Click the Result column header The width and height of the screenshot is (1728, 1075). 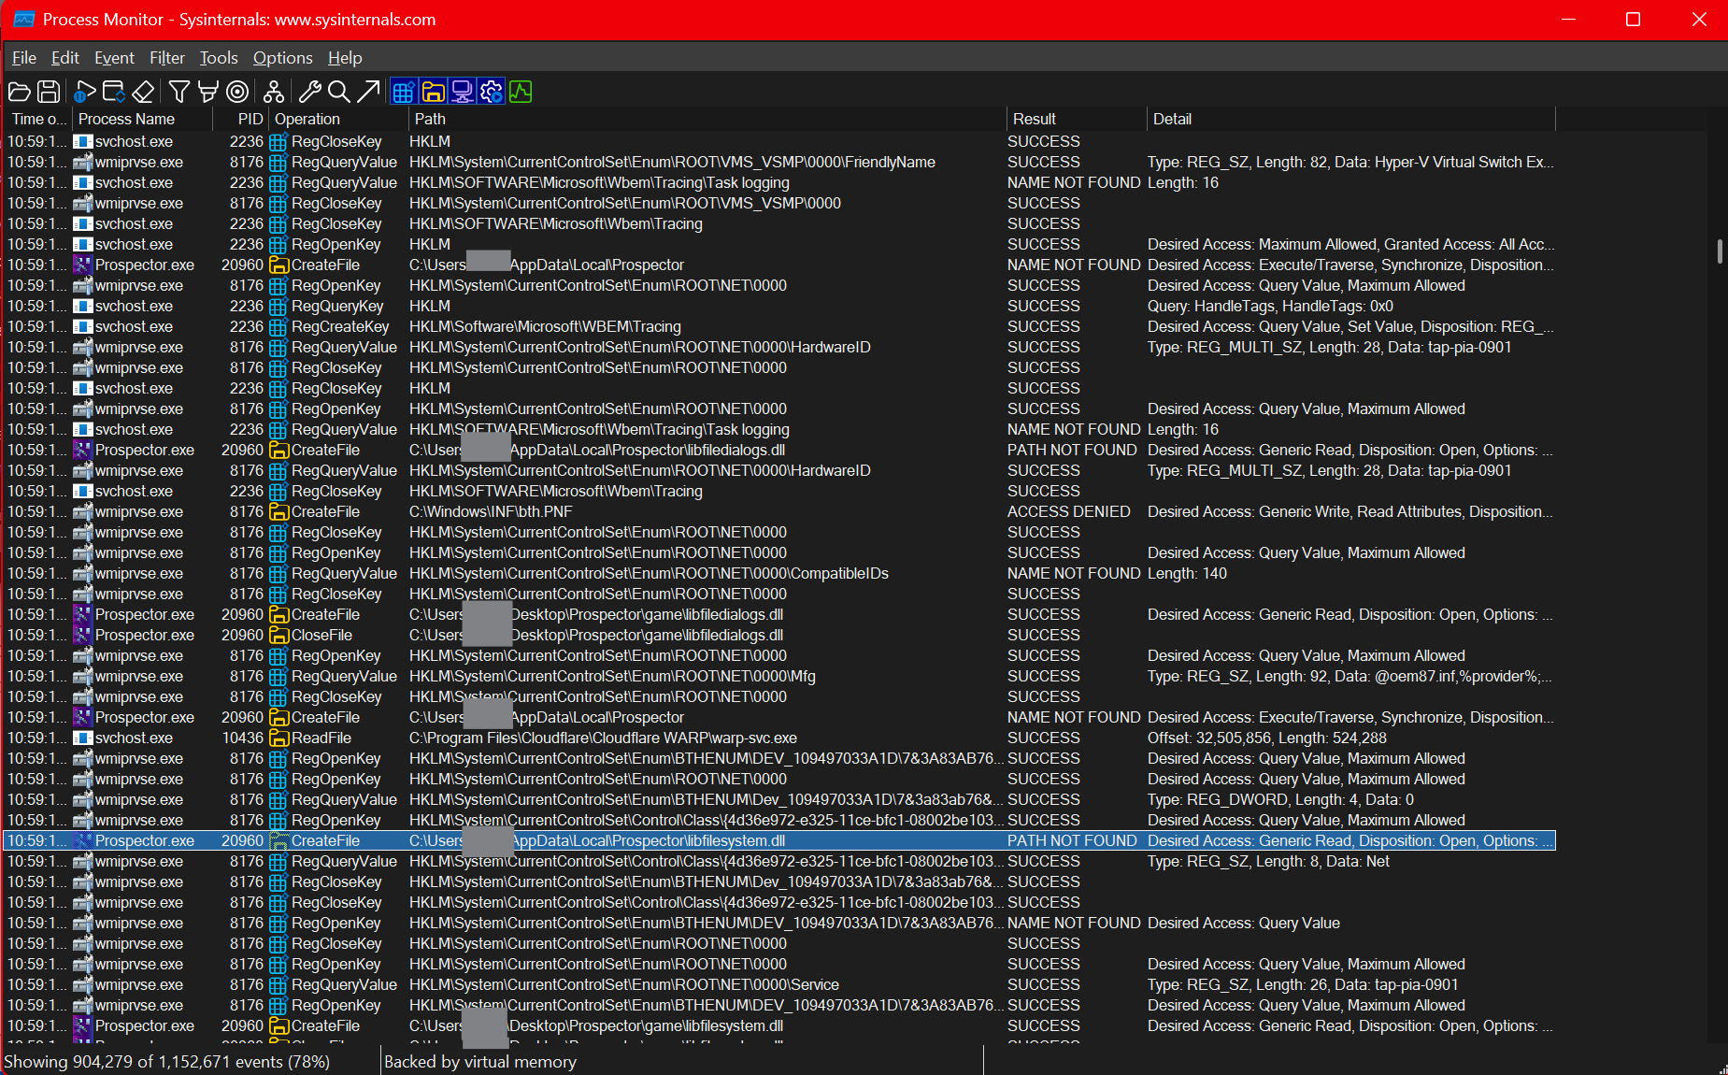click(x=1078, y=119)
